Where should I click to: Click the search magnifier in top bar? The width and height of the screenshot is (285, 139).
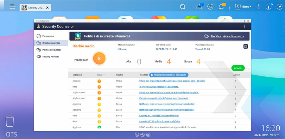tap(183, 7)
